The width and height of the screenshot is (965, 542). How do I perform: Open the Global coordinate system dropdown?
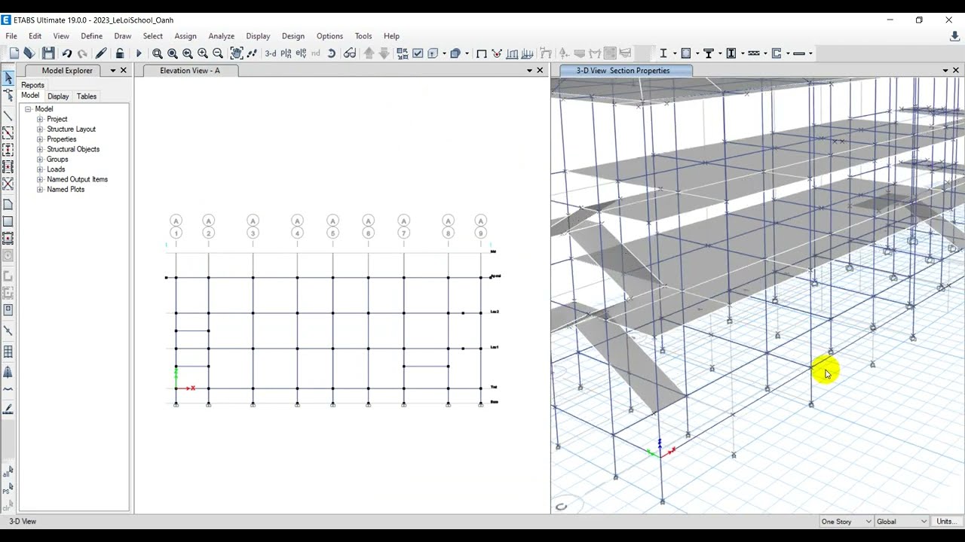902,522
